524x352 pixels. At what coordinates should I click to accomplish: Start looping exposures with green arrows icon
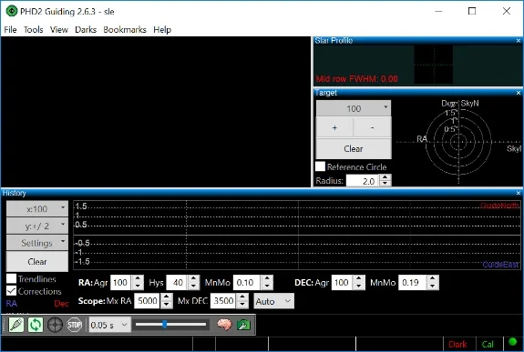pos(36,325)
